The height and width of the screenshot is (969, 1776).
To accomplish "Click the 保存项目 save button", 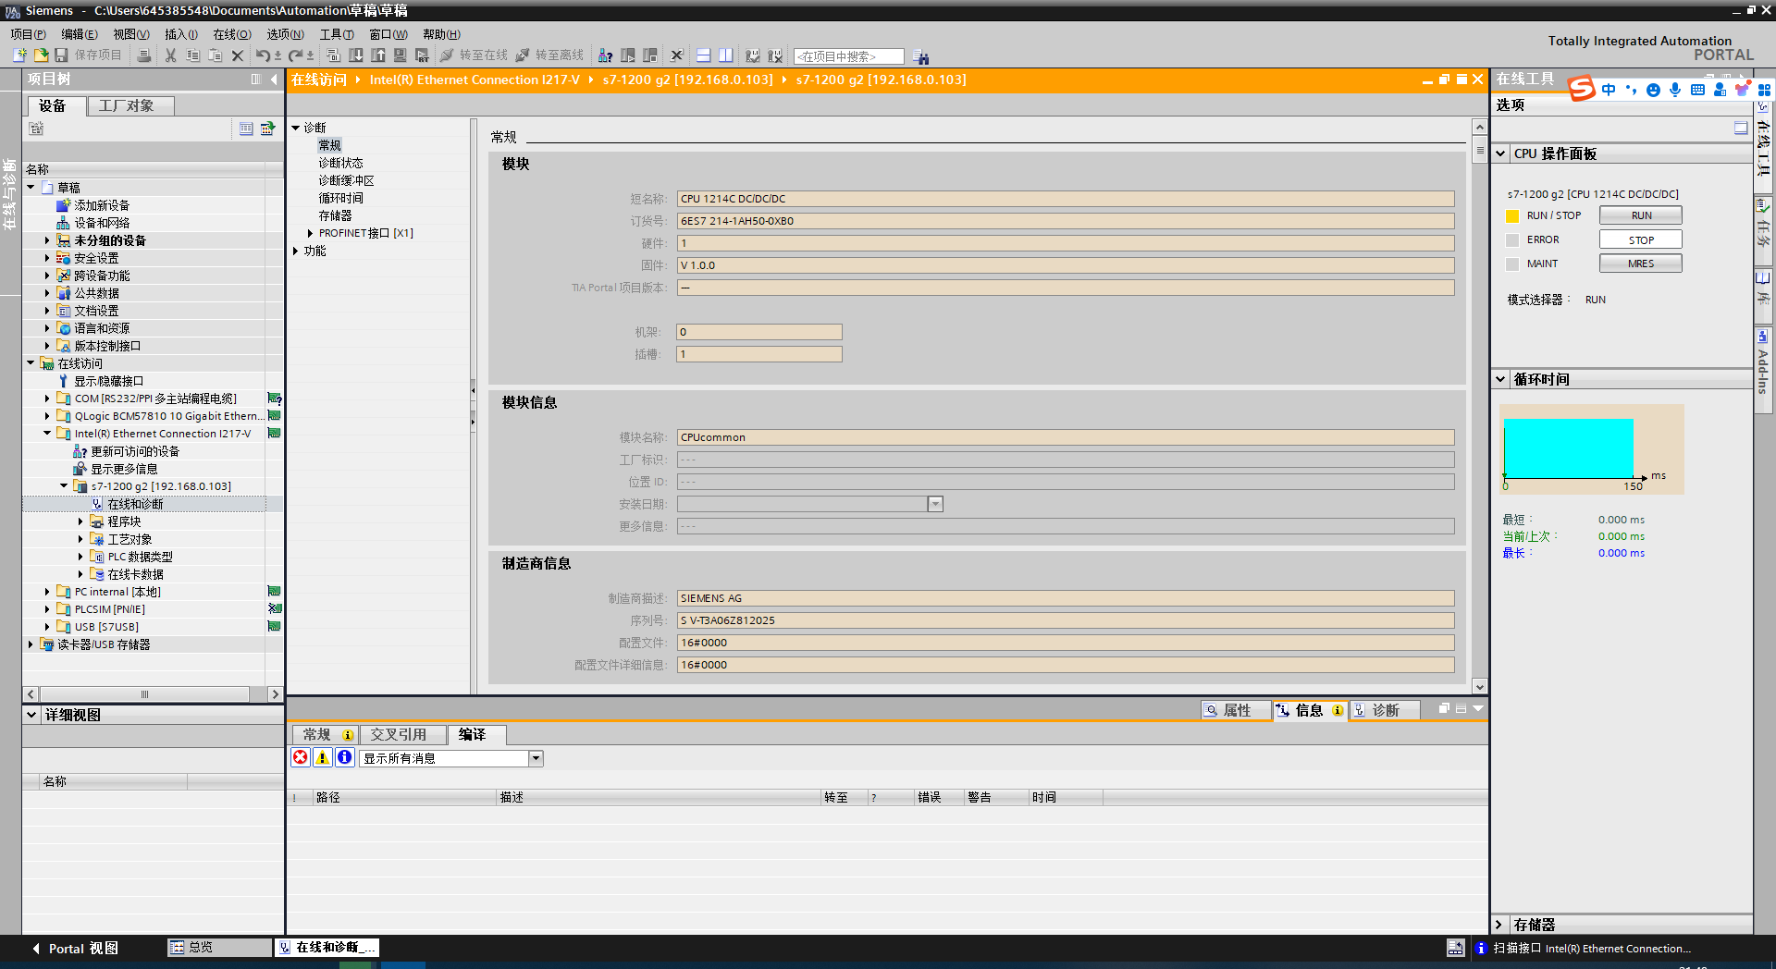I will click(x=89, y=55).
